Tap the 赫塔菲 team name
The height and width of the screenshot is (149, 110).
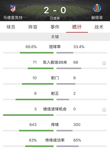pyautogui.click(x=97, y=18)
